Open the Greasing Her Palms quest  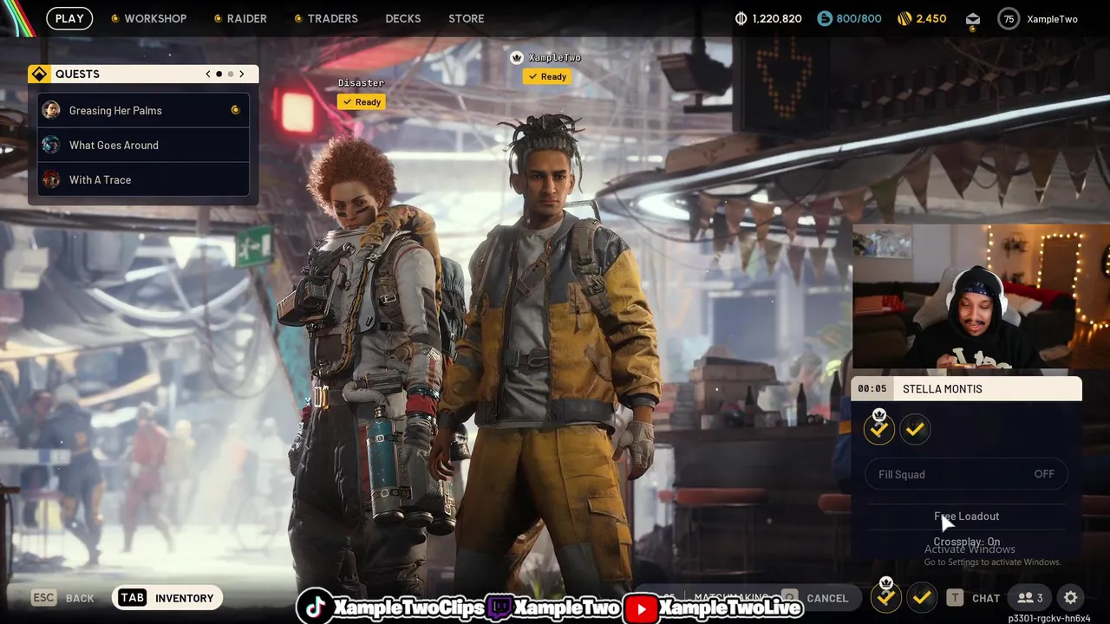[x=143, y=110]
